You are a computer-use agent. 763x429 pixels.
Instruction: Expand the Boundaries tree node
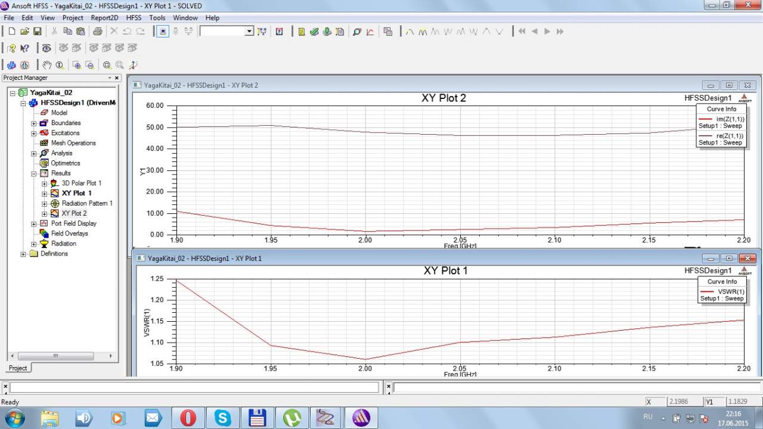point(34,123)
